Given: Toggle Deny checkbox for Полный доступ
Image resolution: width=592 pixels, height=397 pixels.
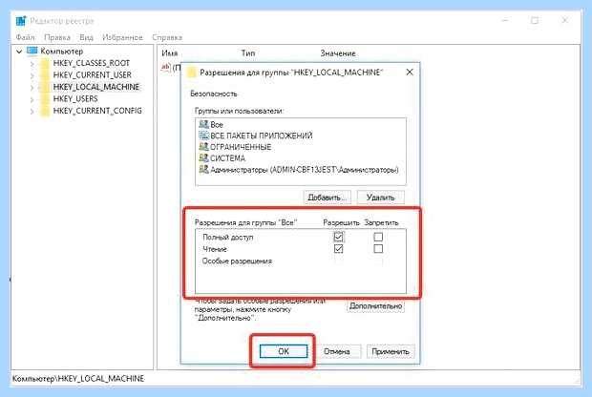Looking at the screenshot, I should (x=378, y=237).
